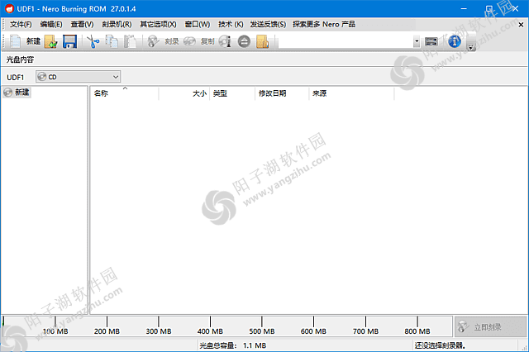
Task: Paste with the clipboard icon
Action: pos(130,41)
